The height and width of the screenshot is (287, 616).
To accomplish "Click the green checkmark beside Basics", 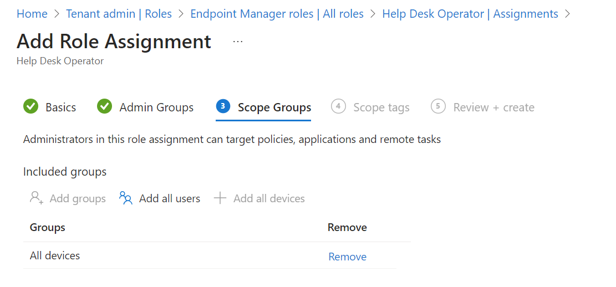I will click(30, 107).
